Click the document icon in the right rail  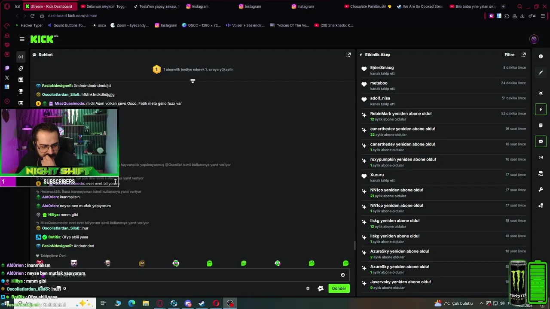point(541,125)
